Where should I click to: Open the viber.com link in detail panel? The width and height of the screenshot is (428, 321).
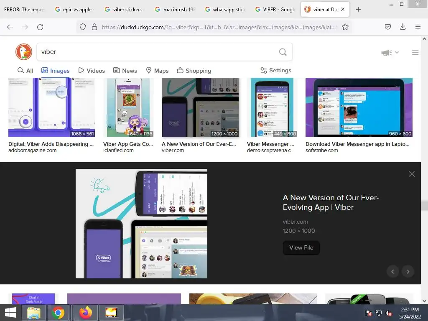tap(295, 222)
